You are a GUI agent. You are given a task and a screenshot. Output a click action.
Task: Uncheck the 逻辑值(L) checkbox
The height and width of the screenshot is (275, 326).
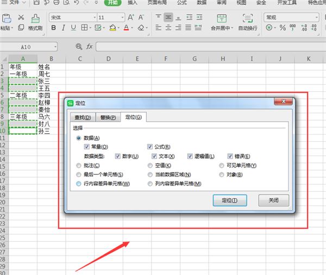click(x=190, y=156)
